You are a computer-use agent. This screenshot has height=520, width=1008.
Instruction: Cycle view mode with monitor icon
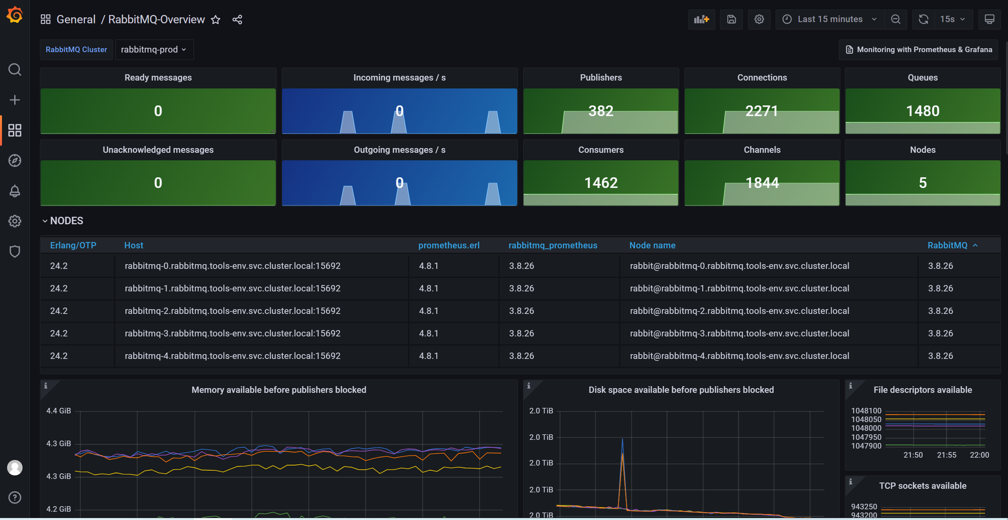(989, 19)
